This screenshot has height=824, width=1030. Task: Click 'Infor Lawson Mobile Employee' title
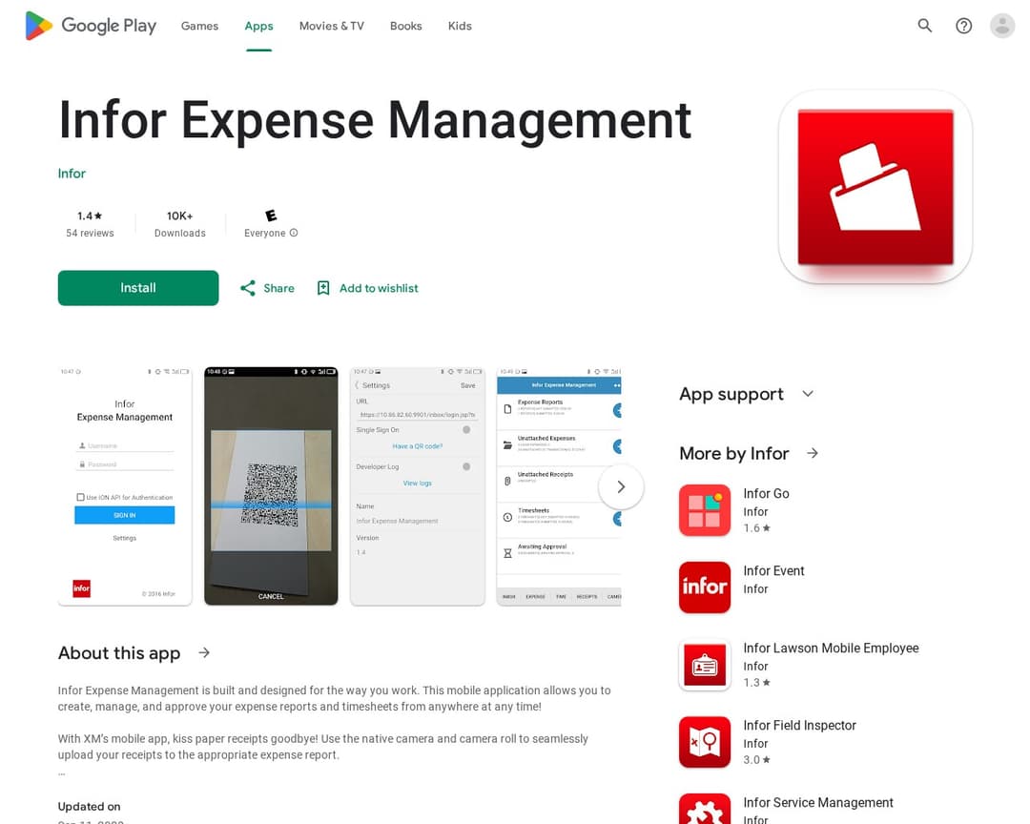pos(831,648)
